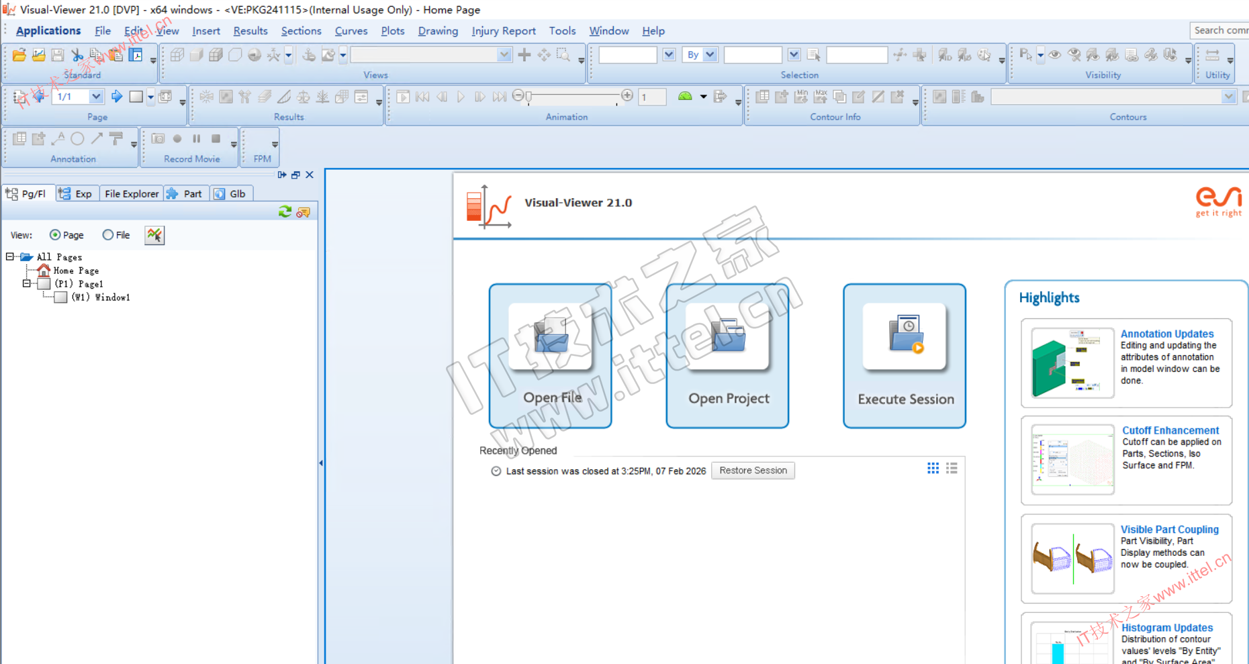Click the green refresh arrows icon

click(x=285, y=212)
